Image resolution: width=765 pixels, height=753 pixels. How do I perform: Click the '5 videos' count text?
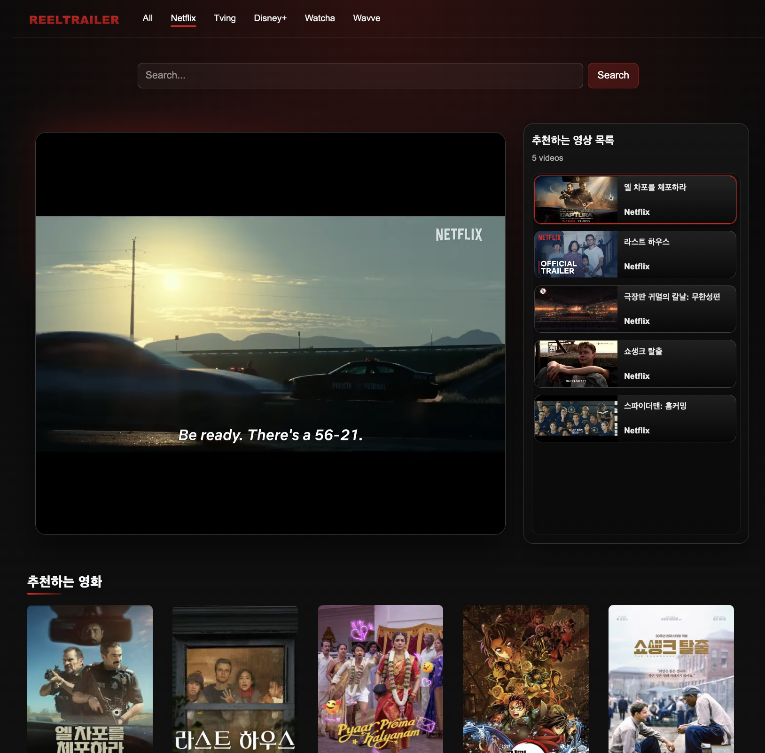[x=547, y=158]
